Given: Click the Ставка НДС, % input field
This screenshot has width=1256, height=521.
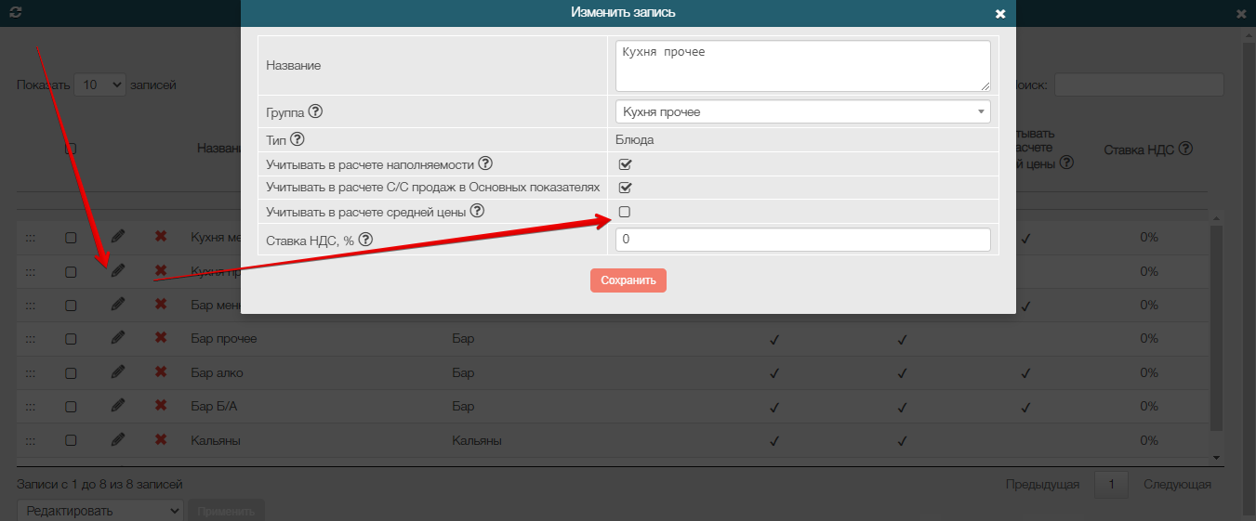Looking at the screenshot, I should 803,240.
